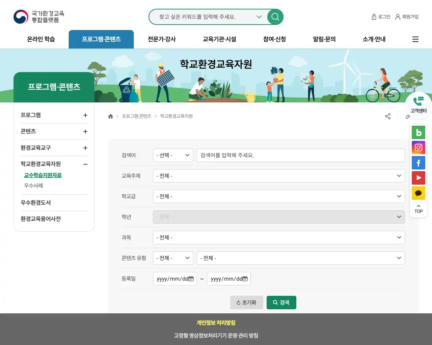This screenshot has height=345, width=432.
Task: Open the calendar icon for the start date
Action: 191,279
